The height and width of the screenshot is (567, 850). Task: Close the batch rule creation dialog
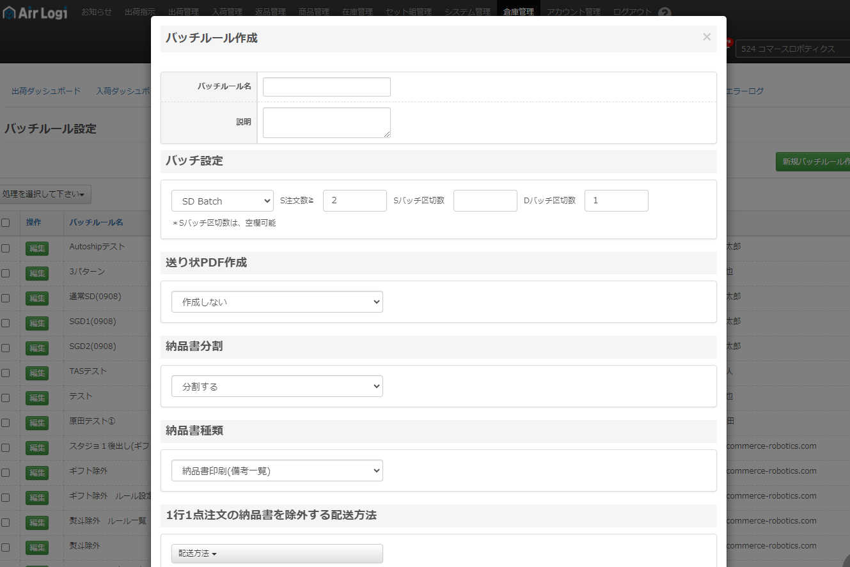[x=706, y=37]
